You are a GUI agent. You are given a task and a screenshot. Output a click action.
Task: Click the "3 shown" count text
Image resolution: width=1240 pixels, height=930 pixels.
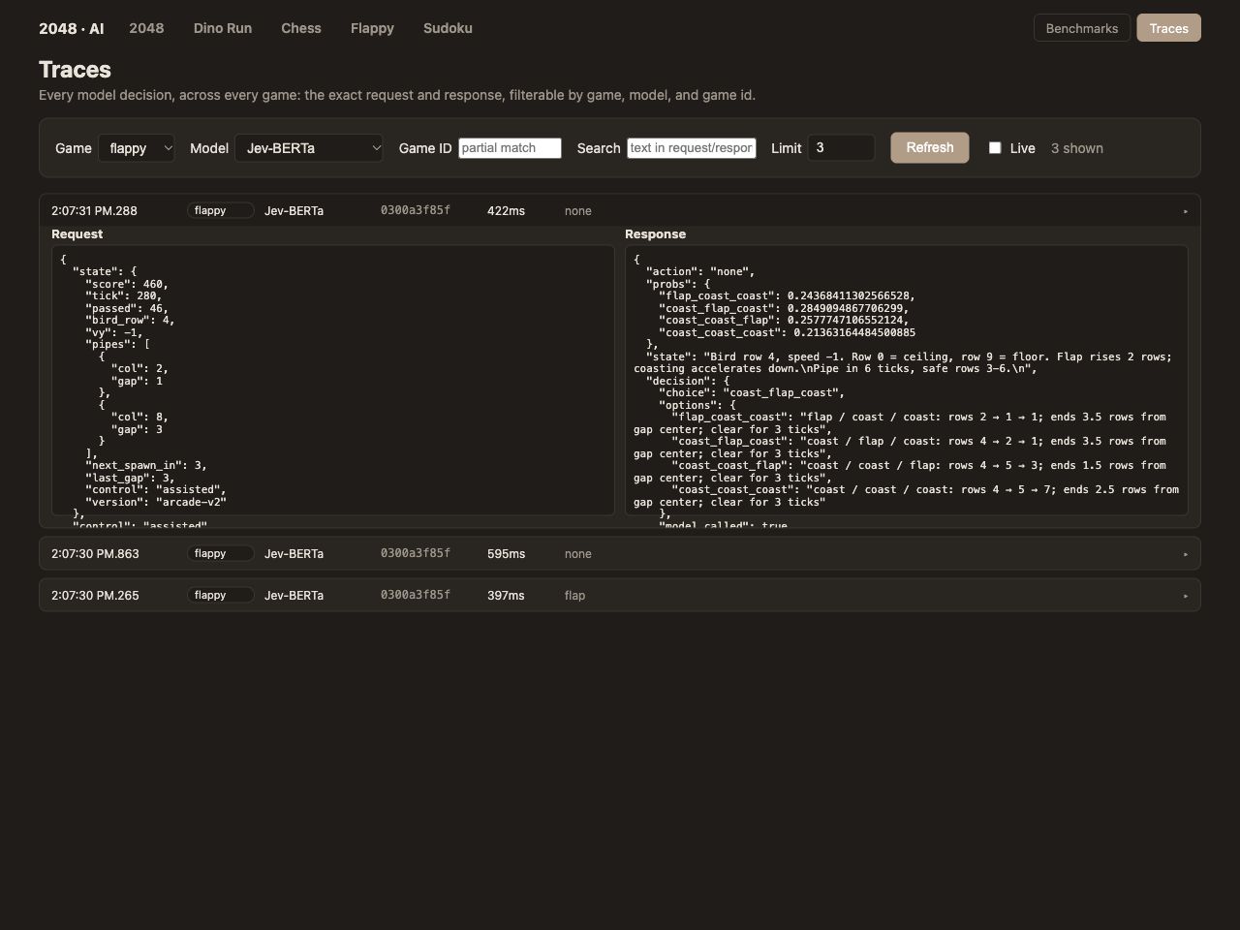click(x=1076, y=148)
